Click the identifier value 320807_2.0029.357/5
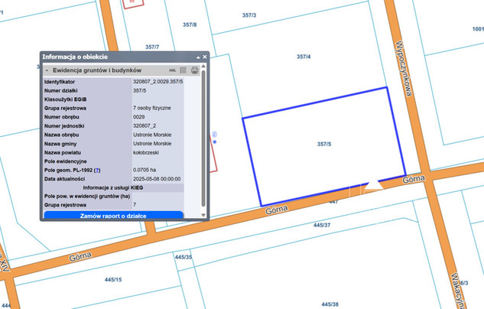Viewport: 484px width, 309px height. point(158,81)
